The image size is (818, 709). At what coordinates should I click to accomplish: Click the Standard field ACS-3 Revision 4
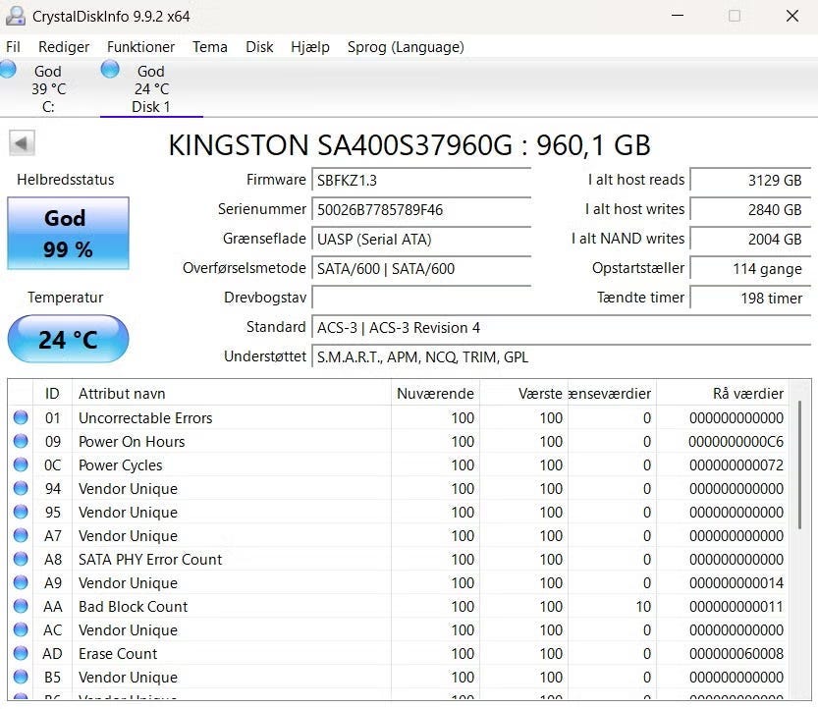pos(562,328)
